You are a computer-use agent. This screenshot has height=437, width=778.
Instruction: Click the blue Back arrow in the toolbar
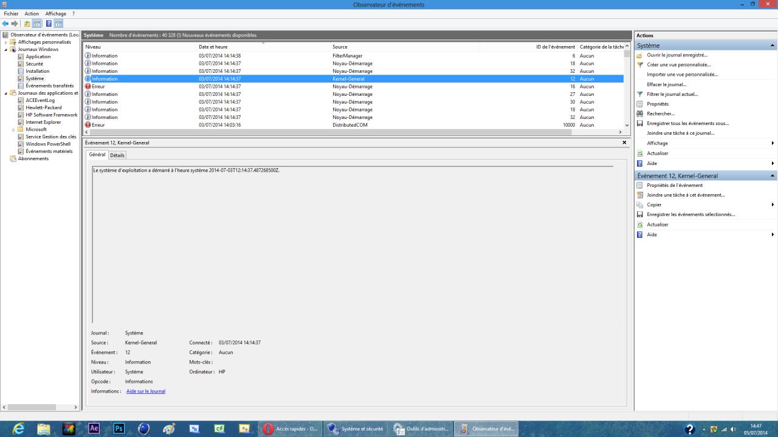(x=5, y=24)
